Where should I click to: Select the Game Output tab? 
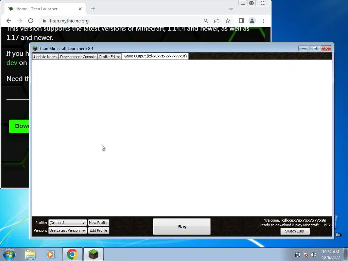click(155, 56)
